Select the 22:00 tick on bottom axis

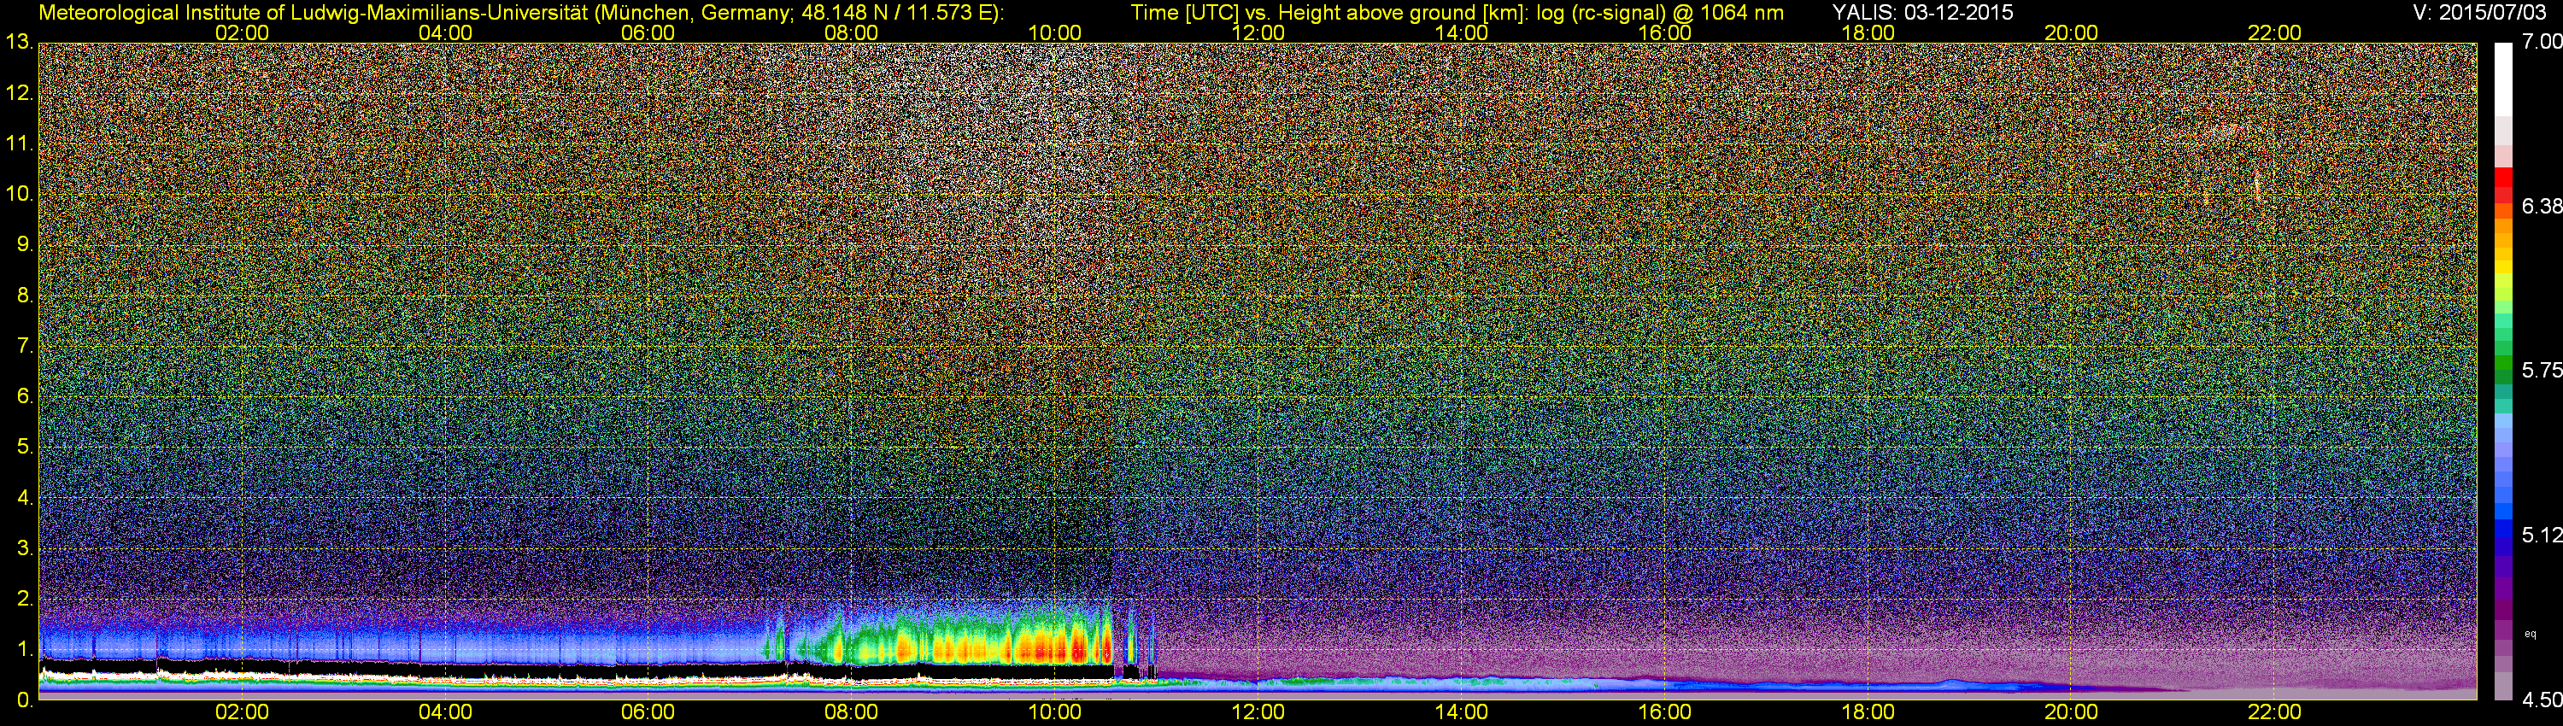tap(2274, 712)
